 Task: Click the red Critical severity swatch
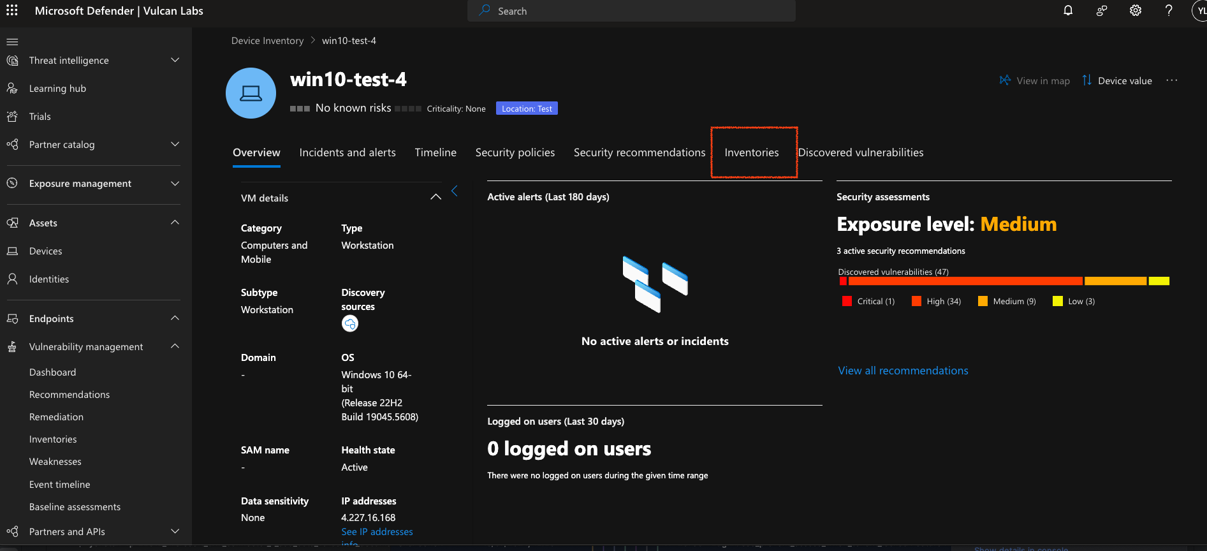[847, 301]
